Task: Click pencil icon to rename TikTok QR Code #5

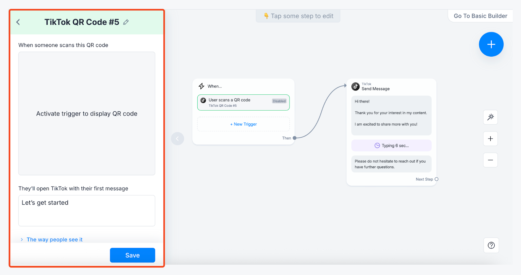Action: click(x=126, y=22)
